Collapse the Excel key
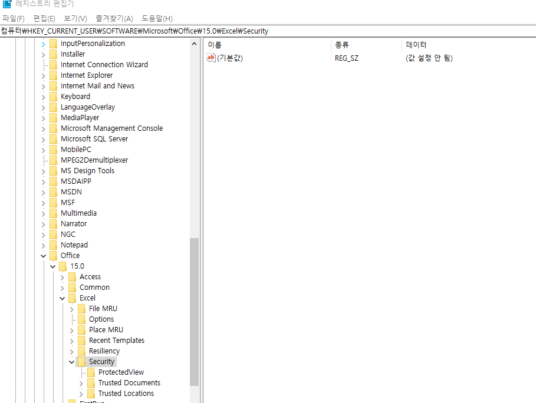 (62, 298)
